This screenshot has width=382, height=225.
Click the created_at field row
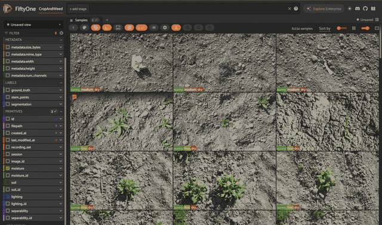(33, 133)
